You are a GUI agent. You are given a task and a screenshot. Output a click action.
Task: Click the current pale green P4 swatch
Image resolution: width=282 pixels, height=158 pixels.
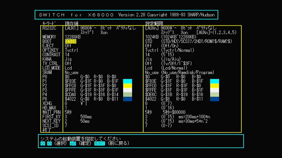[x=127, y=95]
